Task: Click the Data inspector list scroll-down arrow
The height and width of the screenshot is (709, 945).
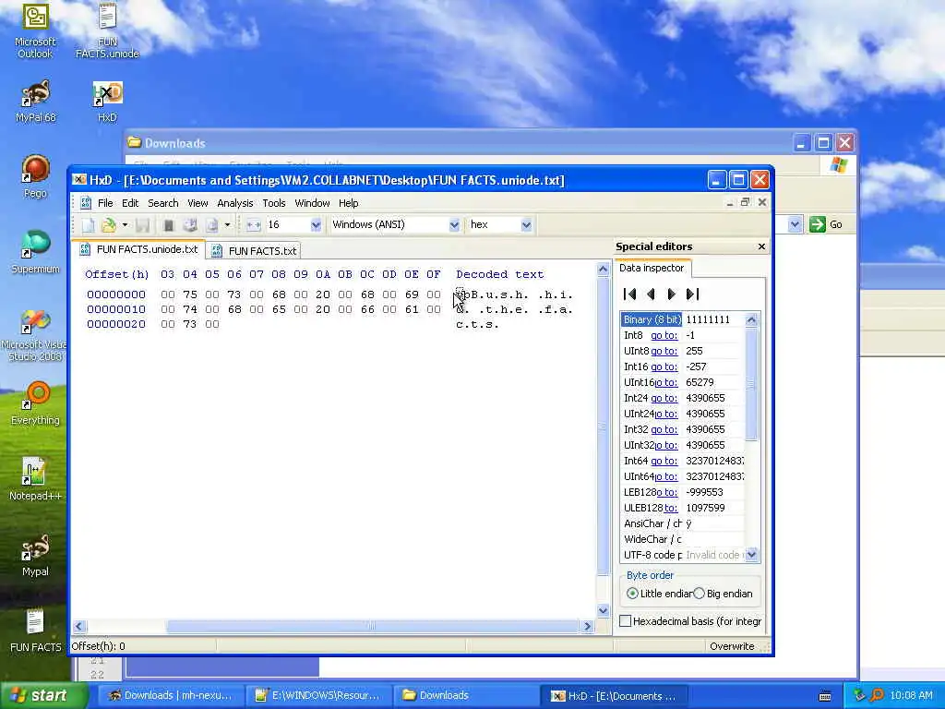Action: (751, 555)
